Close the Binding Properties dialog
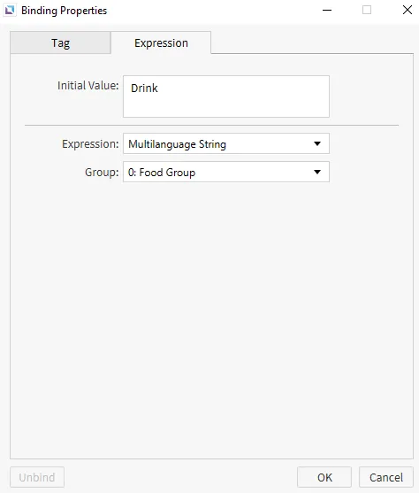Image resolution: width=419 pixels, height=493 pixels. 408,10
